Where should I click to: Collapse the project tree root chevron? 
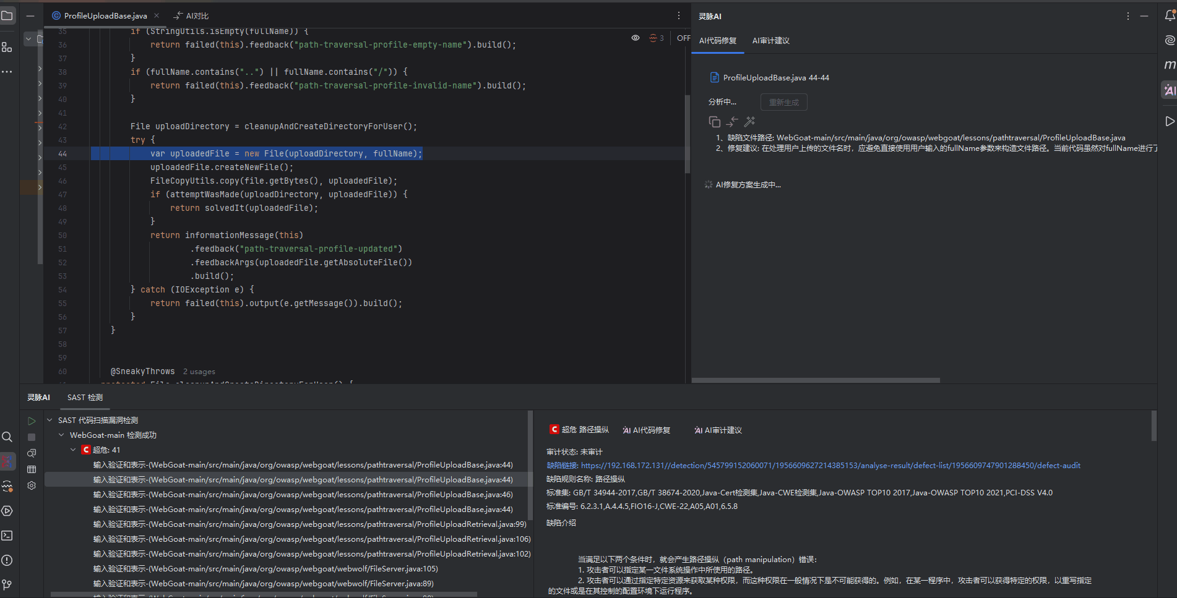[28, 39]
